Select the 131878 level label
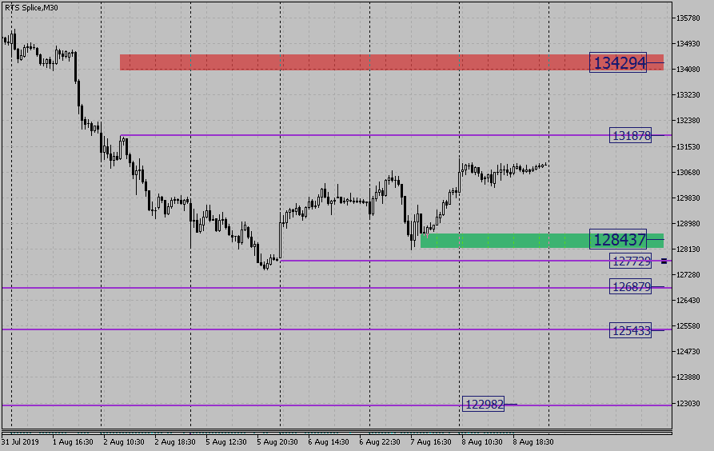The width and height of the screenshot is (714, 451). [x=630, y=136]
